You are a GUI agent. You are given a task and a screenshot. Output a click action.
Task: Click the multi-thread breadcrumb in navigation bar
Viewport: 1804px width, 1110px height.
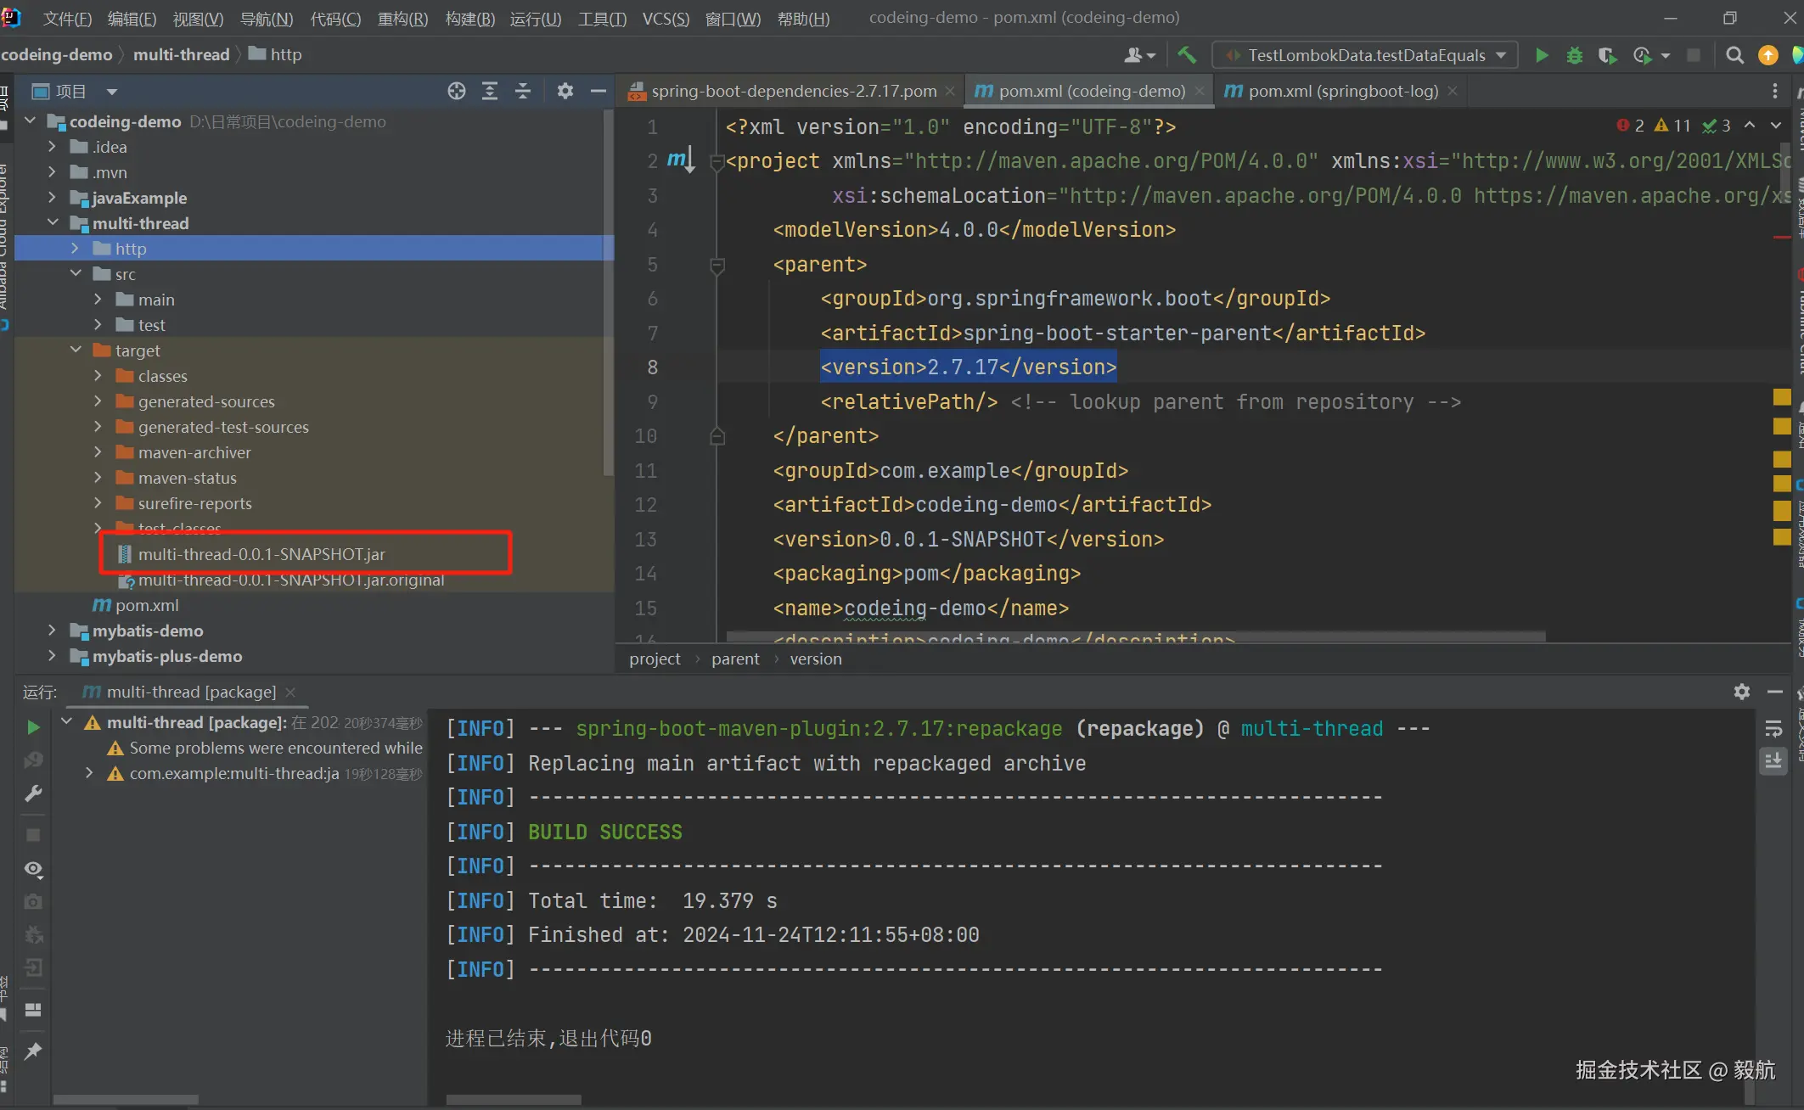click(x=181, y=54)
